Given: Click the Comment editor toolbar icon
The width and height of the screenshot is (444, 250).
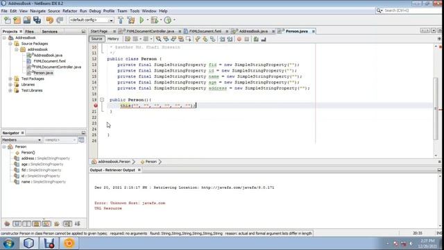Looking at the screenshot, I should (x=256, y=39).
